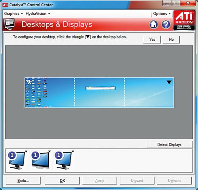Viewport: 198px width, 190px height.
Task: Open the HydraVision menu
Action: coord(38,13)
